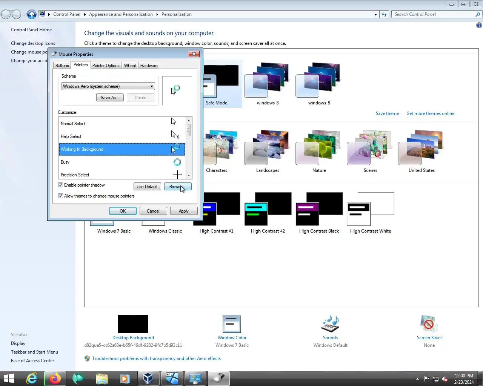This screenshot has height=386, width=483.
Task: Open Change desktop icons link
Action: point(33,43)
